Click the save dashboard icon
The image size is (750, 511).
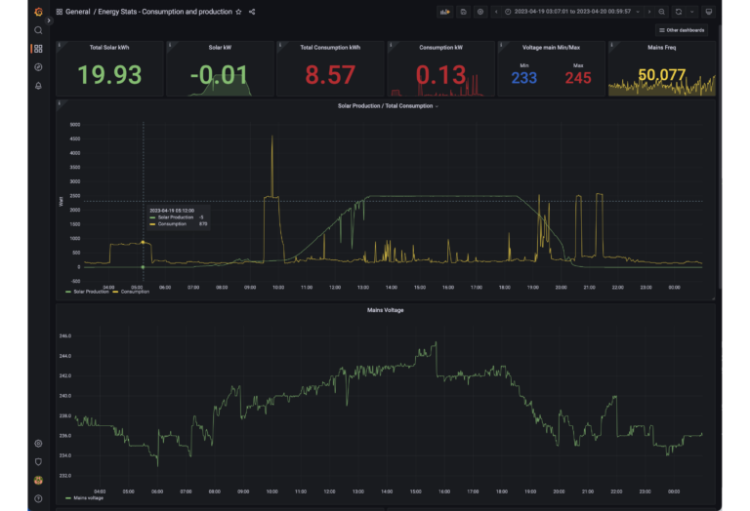464,12
